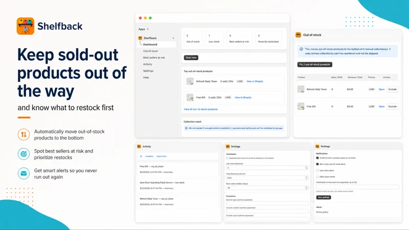Image resolution: width=409 pixels, height=230 pixels.
Task: Open link for Free Gift row
Action: click(x=381, y=106)
